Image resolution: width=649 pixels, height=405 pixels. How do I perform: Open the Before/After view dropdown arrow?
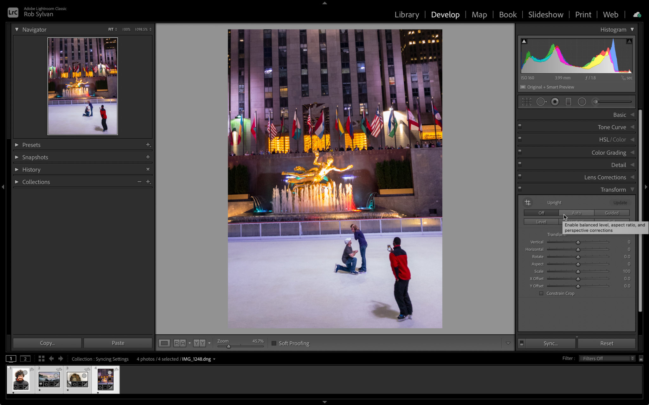point(209,343)
